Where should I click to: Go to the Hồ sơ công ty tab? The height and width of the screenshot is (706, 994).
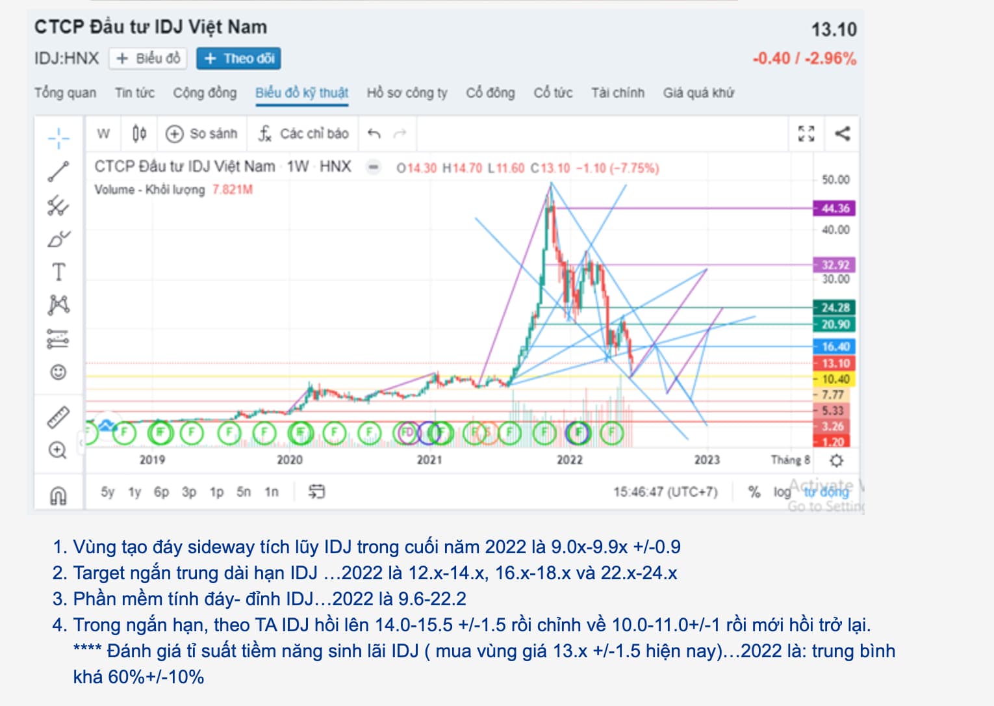click(x=407, y=93)
